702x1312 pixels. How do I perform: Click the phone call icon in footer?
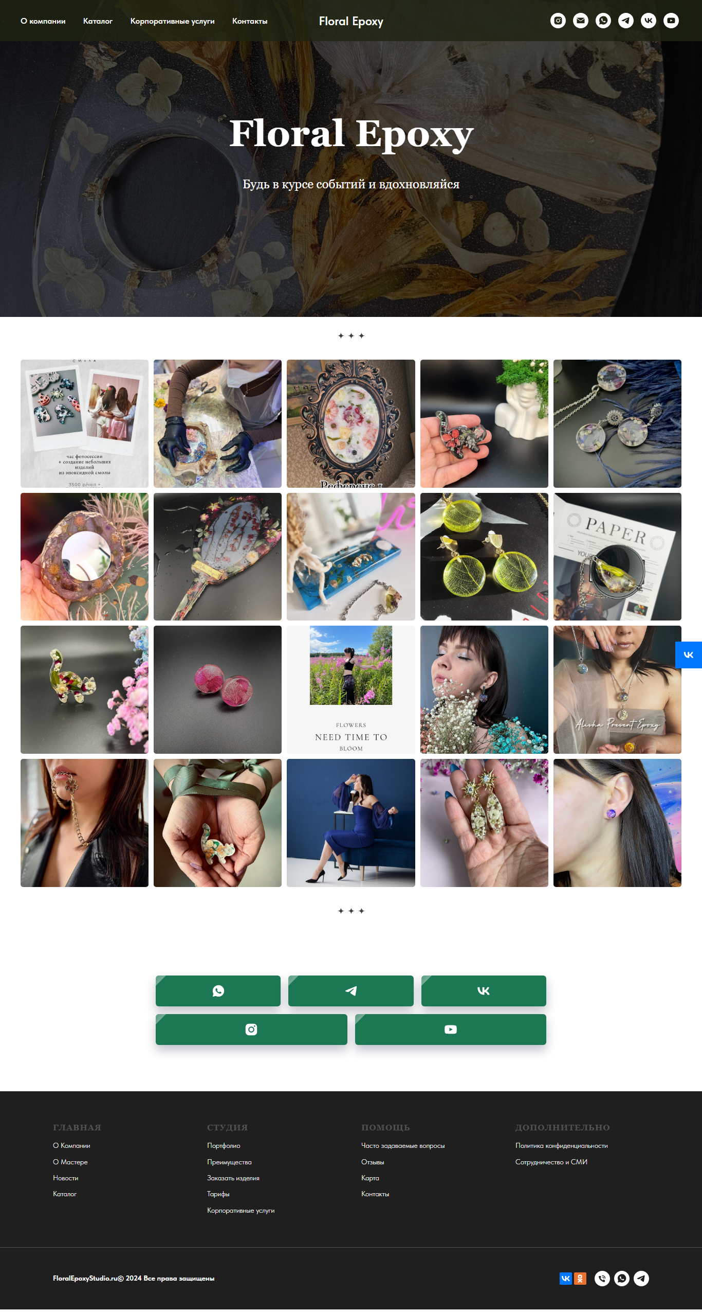[602, 1279]
